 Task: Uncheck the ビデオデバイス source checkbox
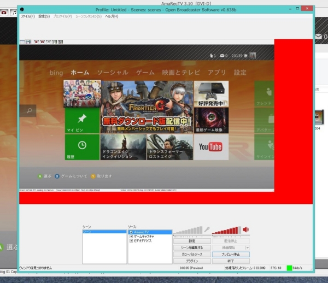[131, 241]
